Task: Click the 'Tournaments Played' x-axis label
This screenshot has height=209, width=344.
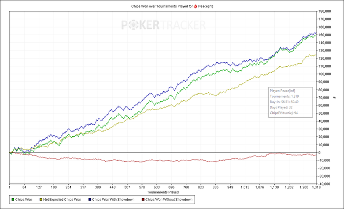Action: 163,192
